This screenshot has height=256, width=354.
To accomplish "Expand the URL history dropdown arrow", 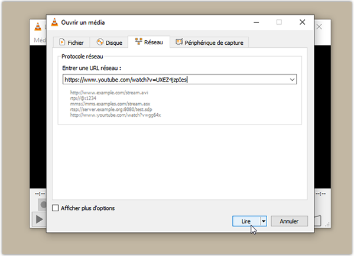I will 292,80.
